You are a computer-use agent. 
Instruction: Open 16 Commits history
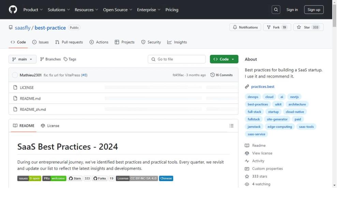(222, 75)
